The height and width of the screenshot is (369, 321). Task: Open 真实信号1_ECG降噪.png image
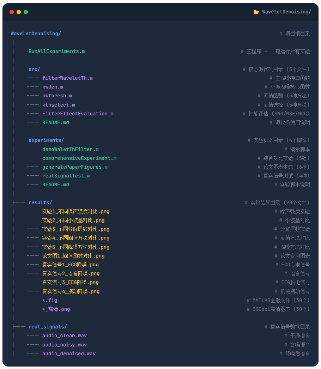pos(70,265)
